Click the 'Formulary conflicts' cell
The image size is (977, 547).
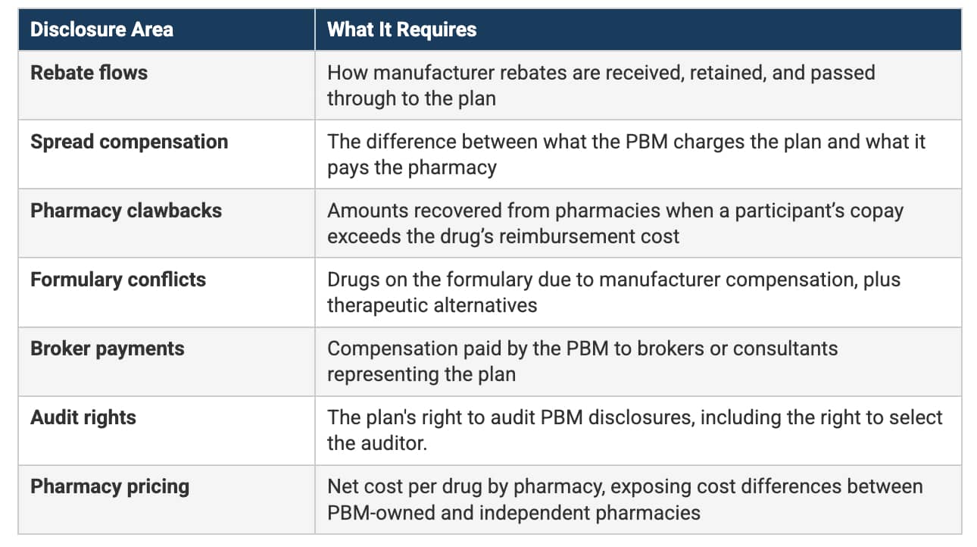[x=117, y=280]
